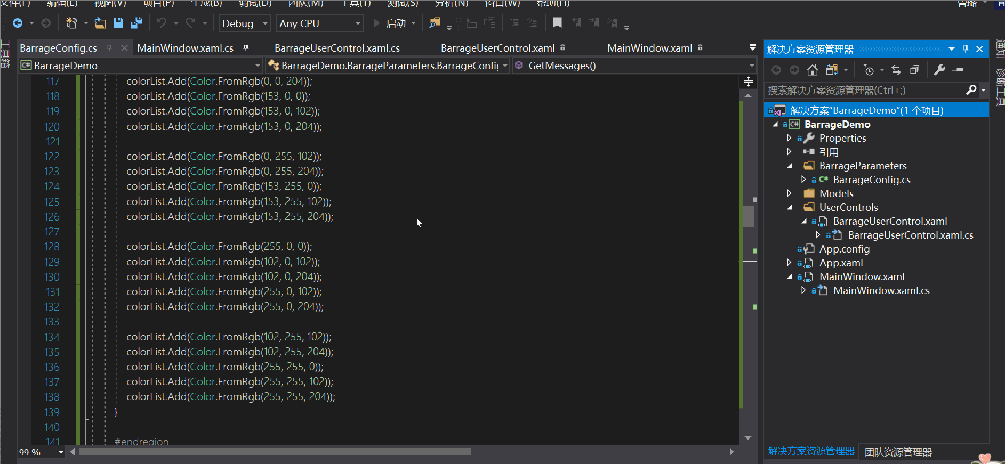Viewport: 1005px width, 464px height.
Task: Comment out the selected lines icon
Action: (514, 23)
